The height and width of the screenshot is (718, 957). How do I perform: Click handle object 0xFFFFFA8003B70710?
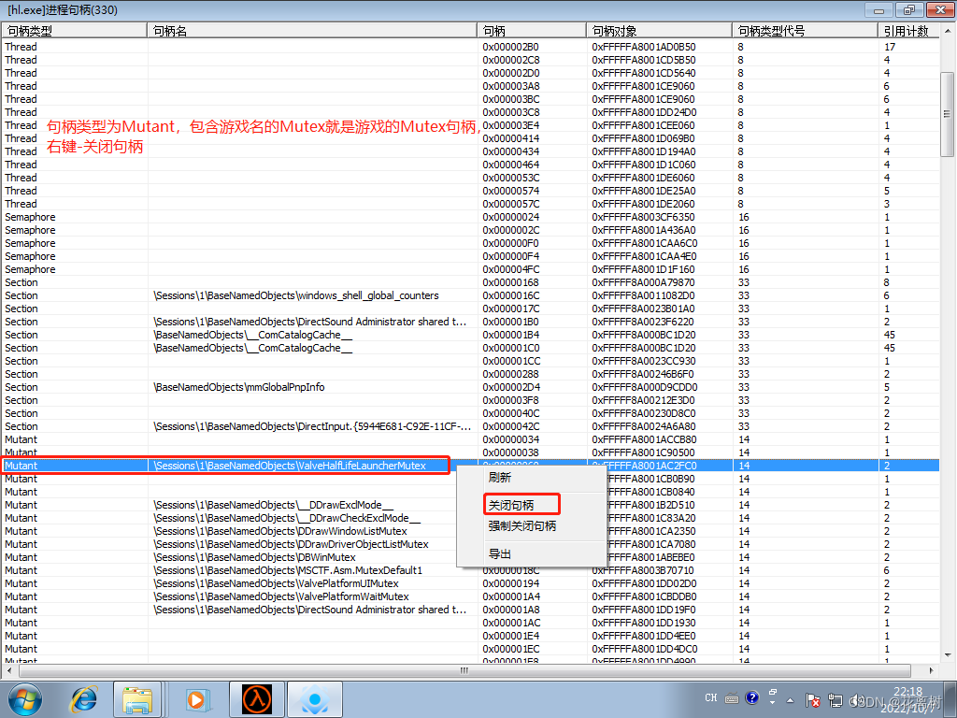643,570
